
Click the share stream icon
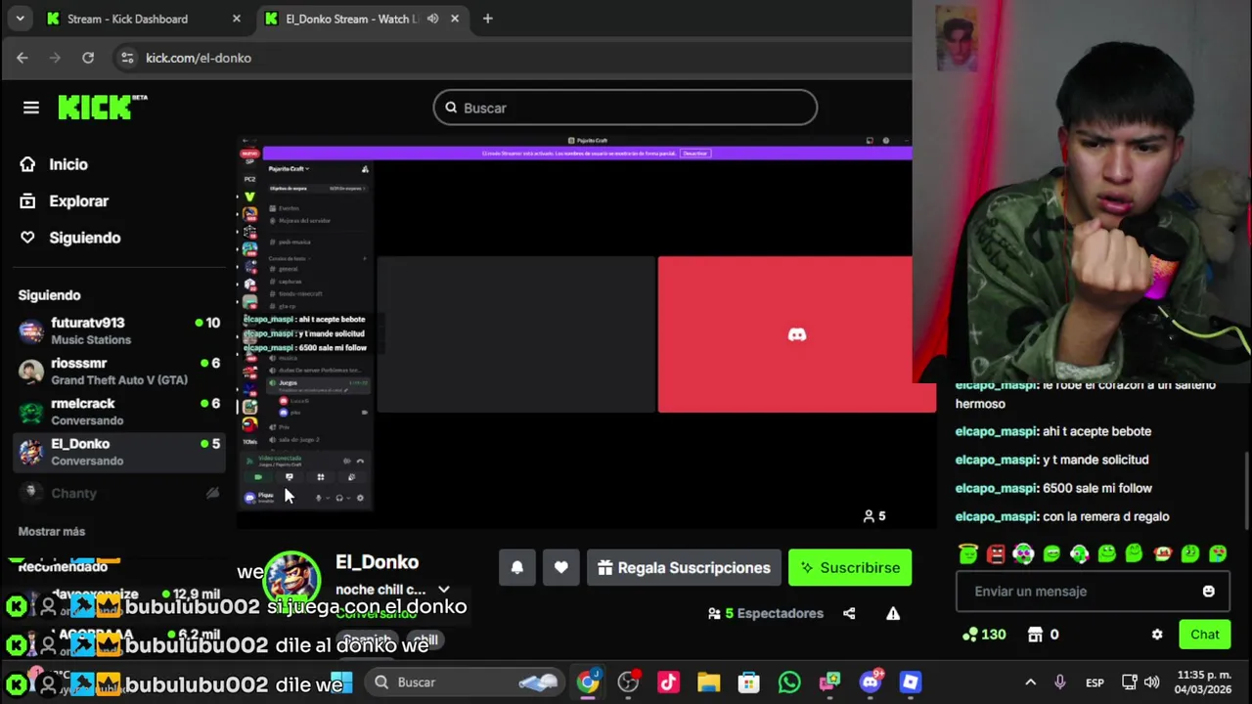coord(849,613)
